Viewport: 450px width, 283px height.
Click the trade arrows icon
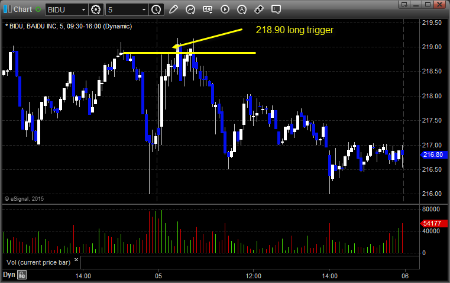(259, 9)
